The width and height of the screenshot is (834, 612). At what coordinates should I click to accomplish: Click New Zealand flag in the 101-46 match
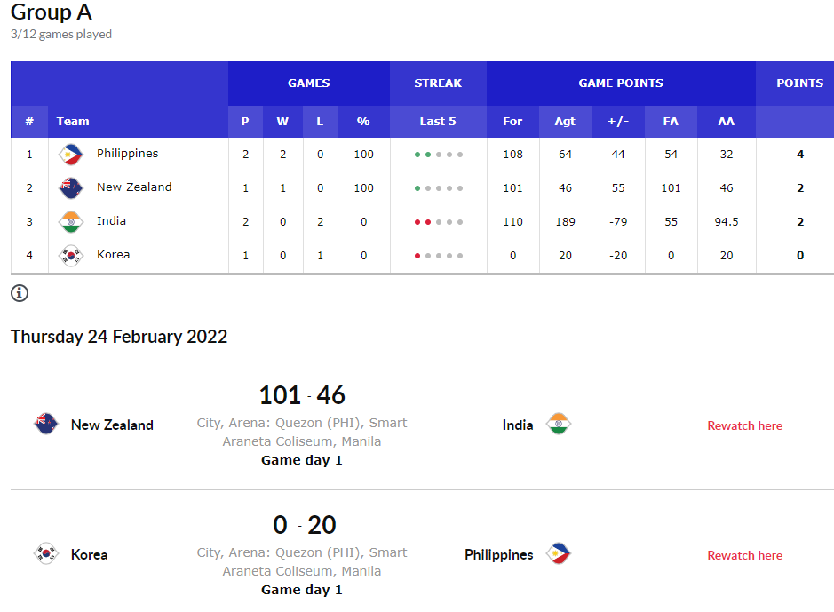(x=46, y=424)
